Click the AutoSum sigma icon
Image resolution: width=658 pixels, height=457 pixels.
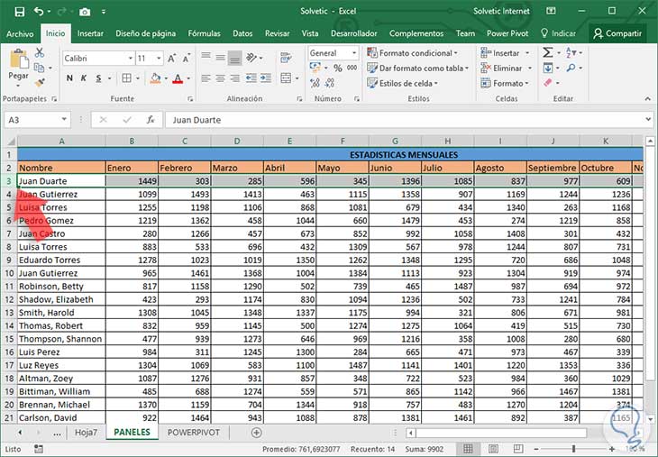tap(548, 53)
